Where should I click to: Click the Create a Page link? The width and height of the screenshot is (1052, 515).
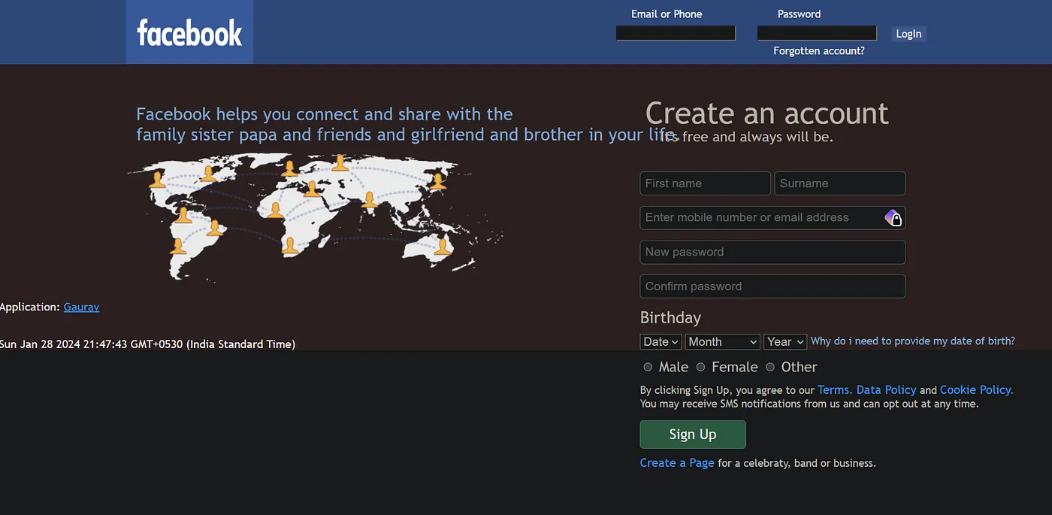click(677, 463)
